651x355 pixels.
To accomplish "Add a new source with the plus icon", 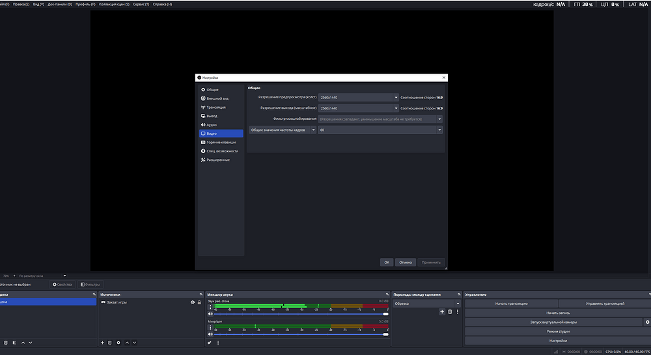I will click(x=102, y=342).
